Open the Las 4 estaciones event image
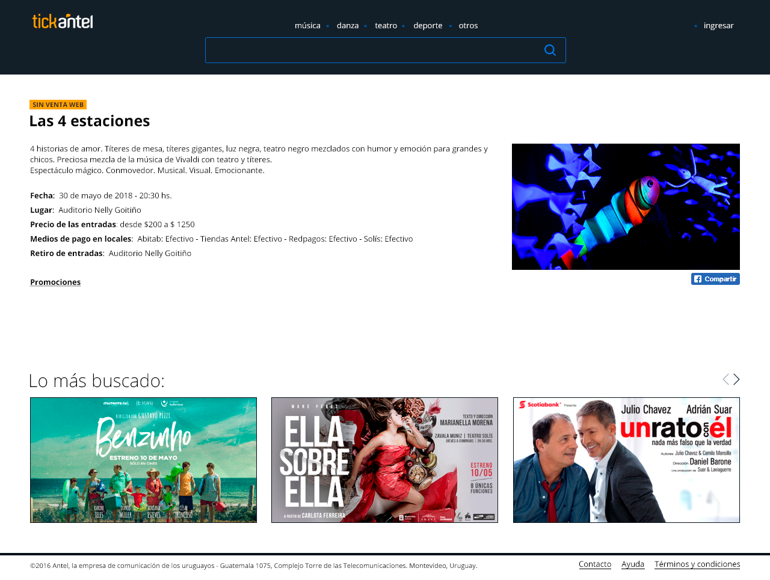The height and width of the screenshot is (580, 770). coord(626,207)
